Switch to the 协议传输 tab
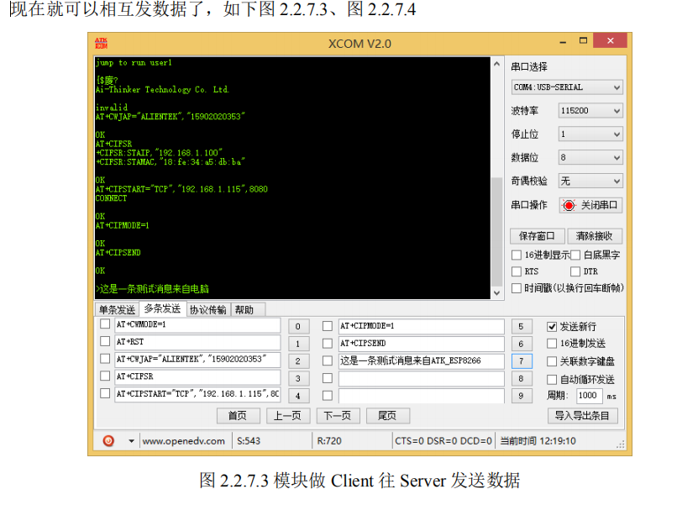This screenshot has width=677, height=505. 208,310
